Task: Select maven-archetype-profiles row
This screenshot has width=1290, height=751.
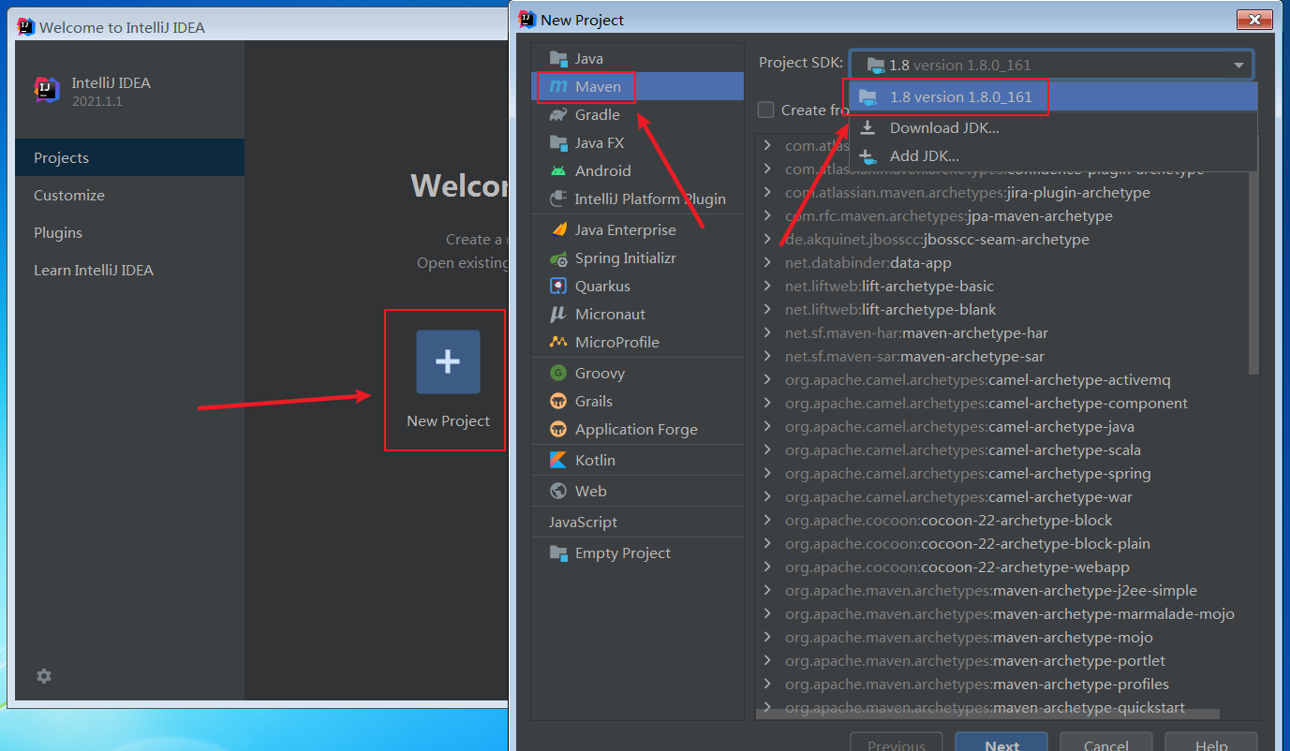Action: coord(1002,684)
